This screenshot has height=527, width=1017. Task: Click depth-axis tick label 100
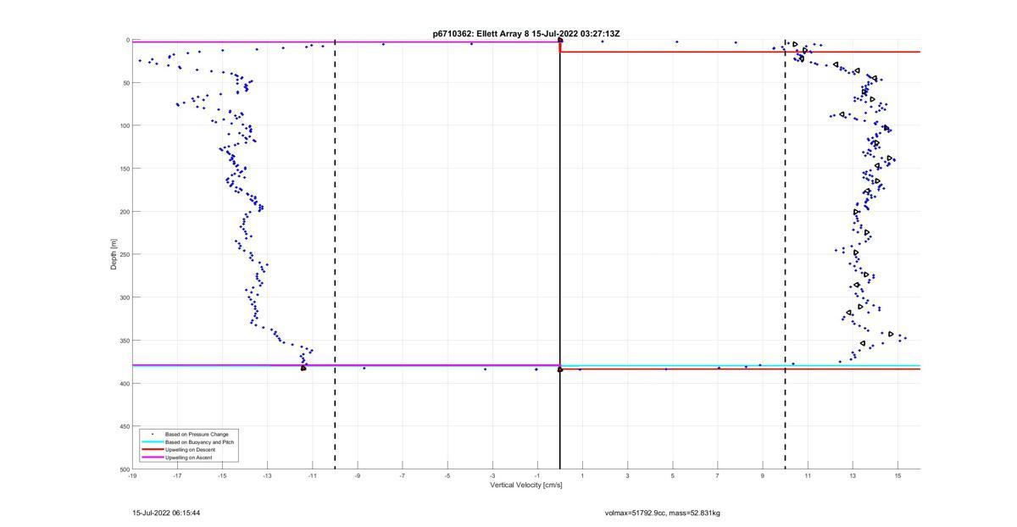coord(124,125)
